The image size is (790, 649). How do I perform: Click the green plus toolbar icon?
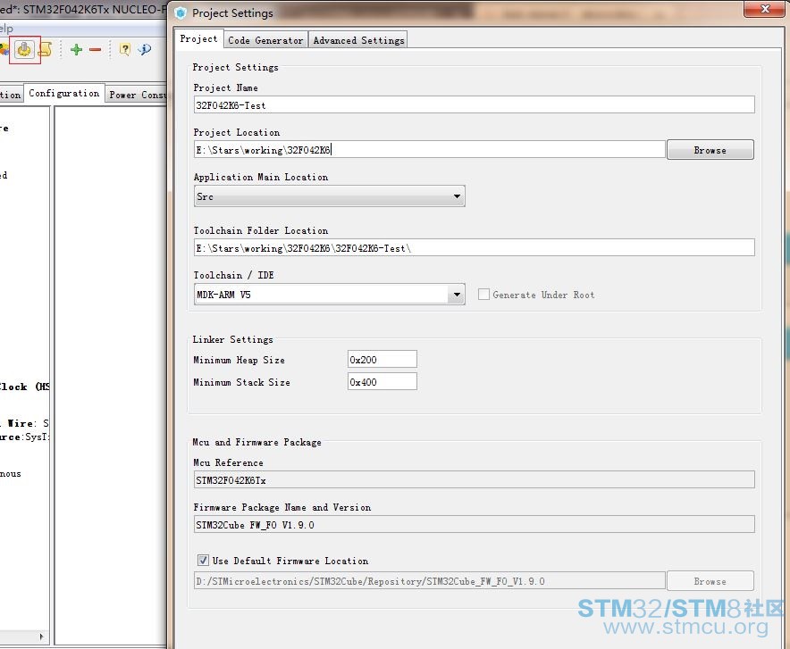click(76, 49)
